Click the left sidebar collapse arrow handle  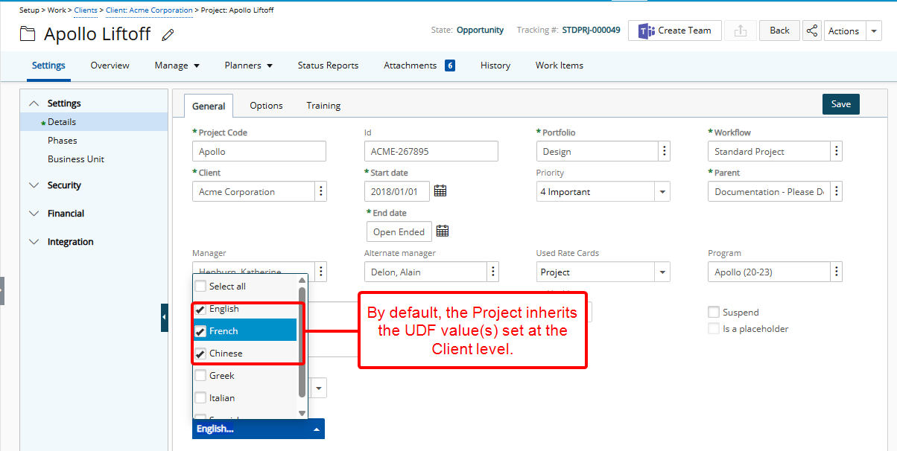tap(165, 318)
